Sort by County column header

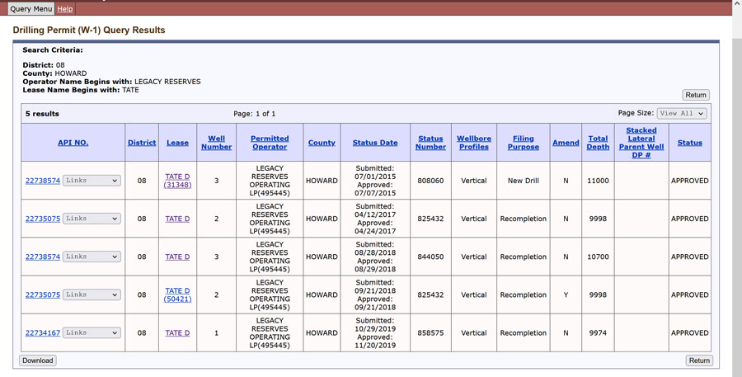click(x=322, y=143)
